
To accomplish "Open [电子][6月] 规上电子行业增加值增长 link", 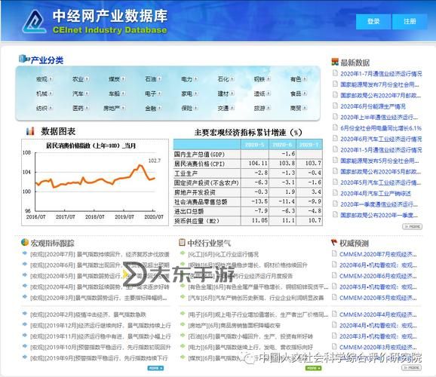I will (x=258, y=314).
